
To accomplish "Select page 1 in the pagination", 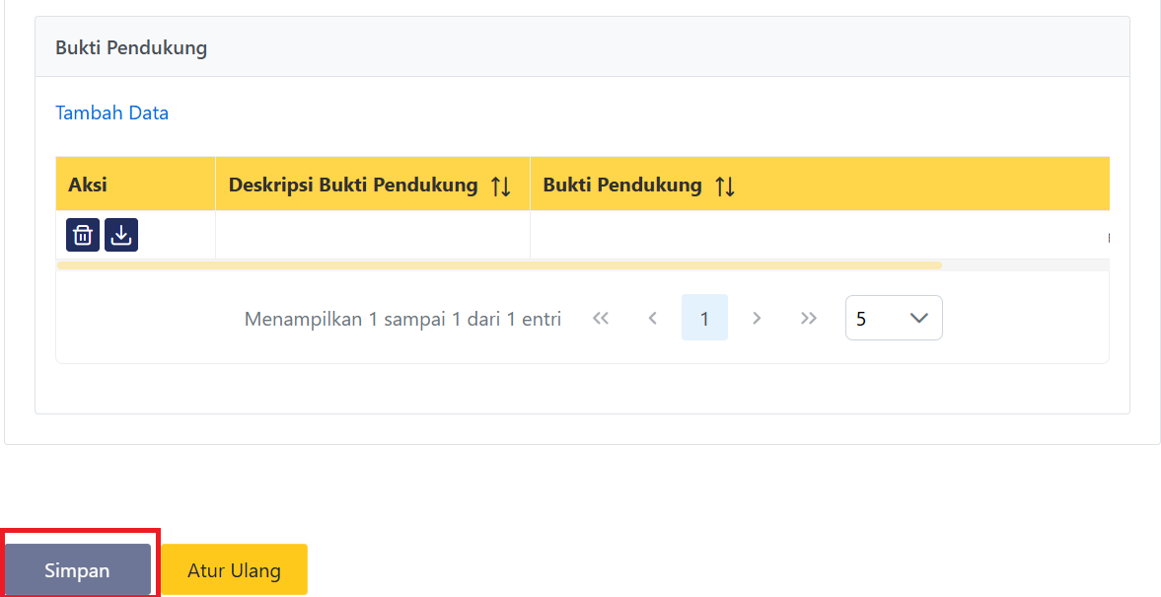I will pyautogui.click(x=704, y=318).
